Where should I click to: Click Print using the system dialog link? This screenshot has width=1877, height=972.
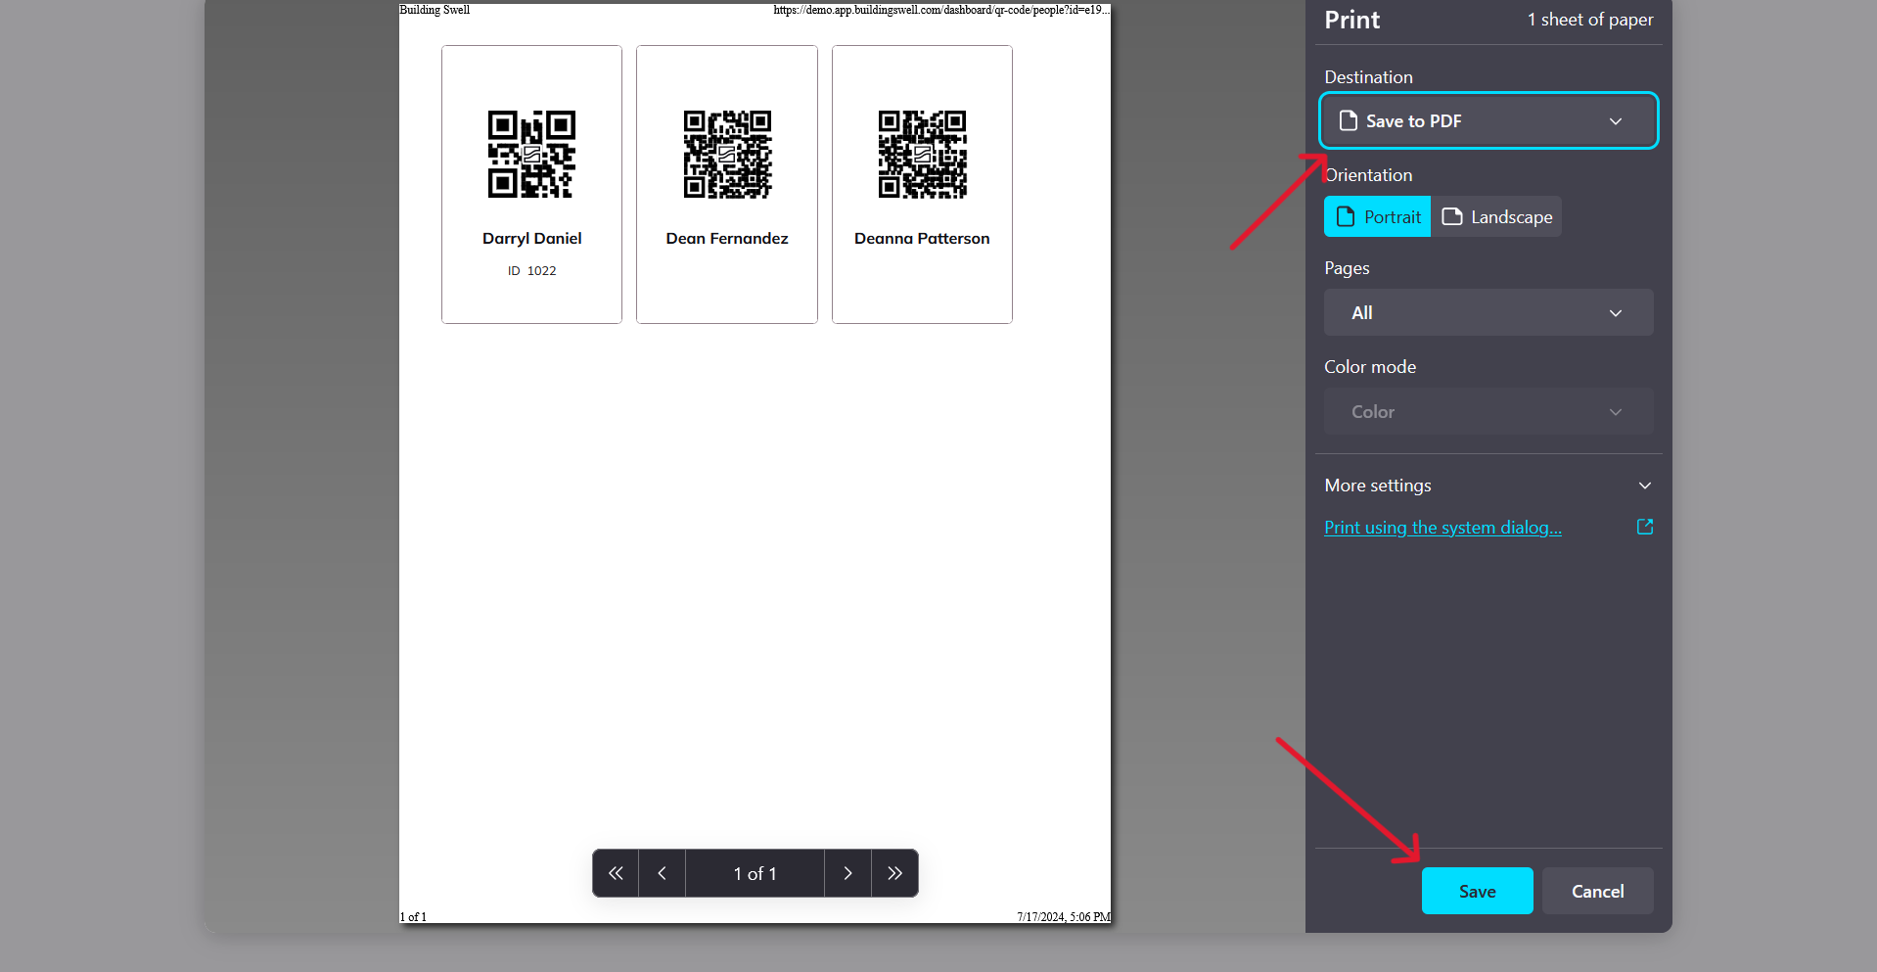click(1442, 528)
